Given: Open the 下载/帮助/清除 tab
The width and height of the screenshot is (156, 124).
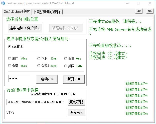Looking at the screenshot, I should [47, 12].
